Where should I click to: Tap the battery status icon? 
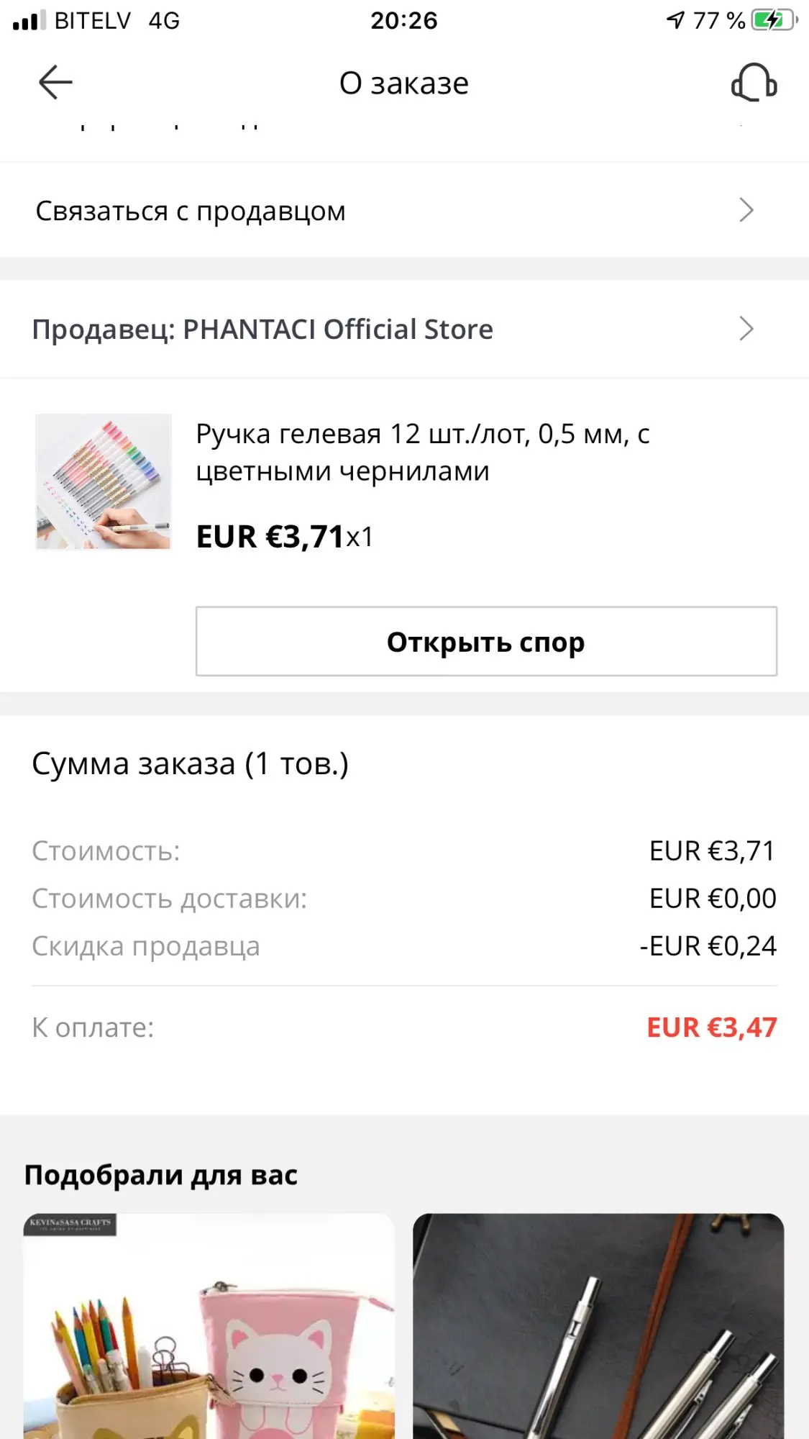[773, 20]
